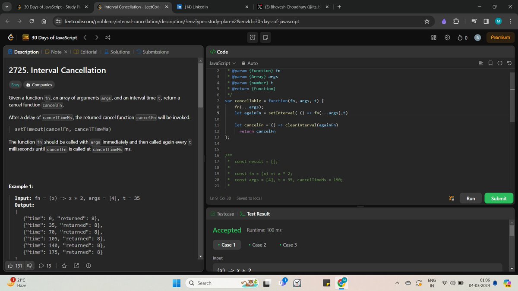
Task: Toggle thumbs down on the problem
Action: pos(29,266)
